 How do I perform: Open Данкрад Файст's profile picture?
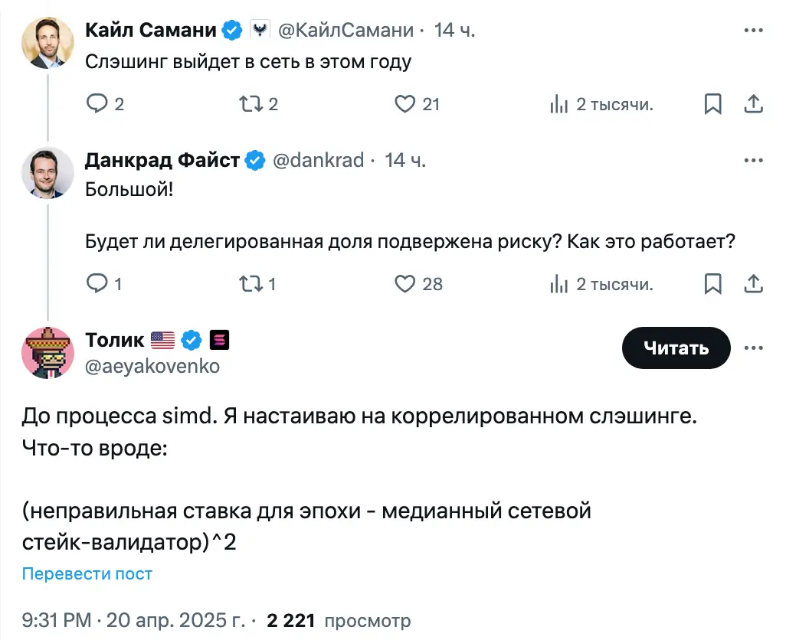47,172
